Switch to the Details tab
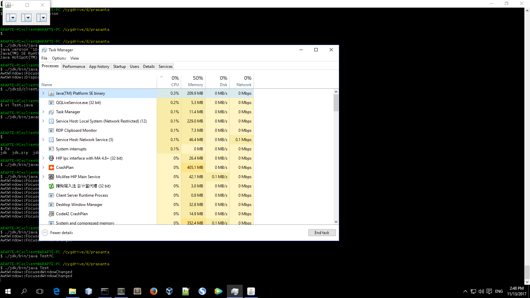 pos(149,67)
